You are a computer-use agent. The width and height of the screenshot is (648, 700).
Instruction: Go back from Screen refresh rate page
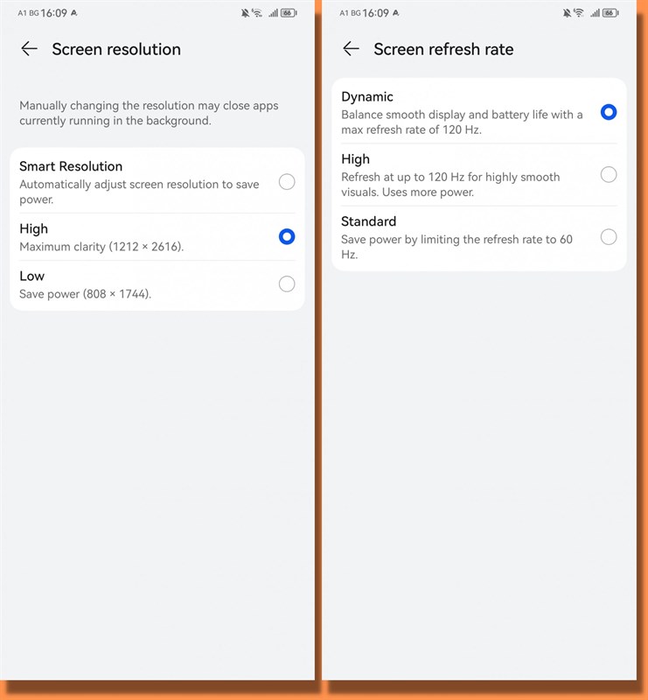pyautogui.click(x=352, y=49)
